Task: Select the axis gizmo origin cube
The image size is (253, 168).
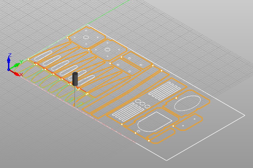Action: pos(9,69)
